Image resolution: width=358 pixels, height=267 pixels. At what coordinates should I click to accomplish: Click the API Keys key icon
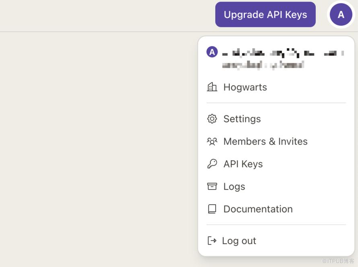pos(212,164)
